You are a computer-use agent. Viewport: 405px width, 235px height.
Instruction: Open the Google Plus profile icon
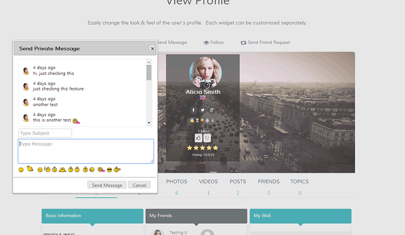pyautogui.click(x=212, y=110)
